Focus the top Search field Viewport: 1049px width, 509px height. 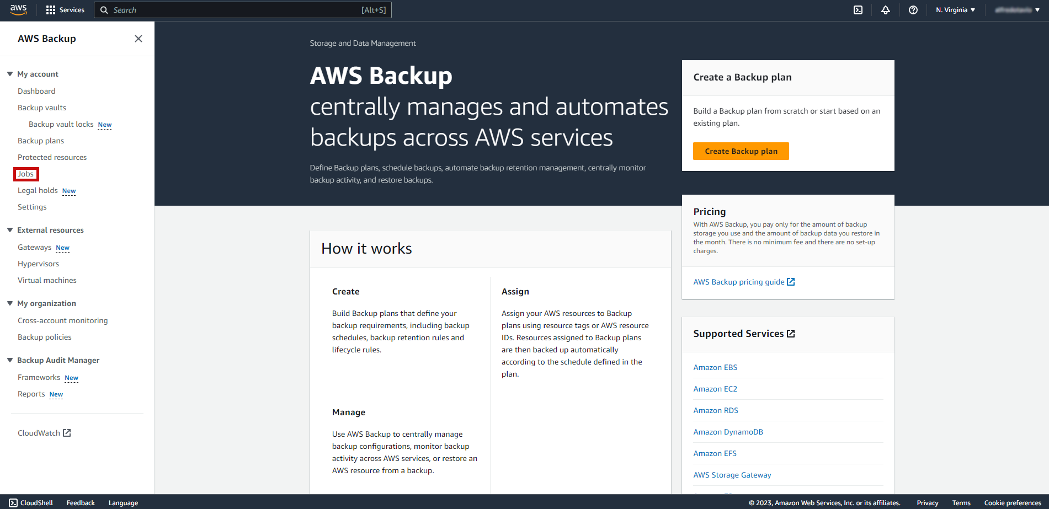(243, 10)
